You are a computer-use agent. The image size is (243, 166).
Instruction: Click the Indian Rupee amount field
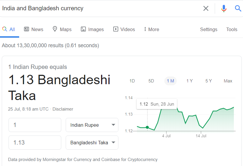coord(35,125)
